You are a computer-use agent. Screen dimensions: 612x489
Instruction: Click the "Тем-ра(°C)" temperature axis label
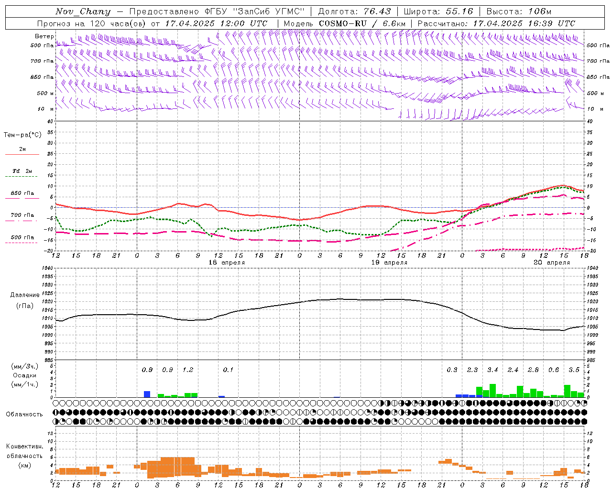coord(22,135)
